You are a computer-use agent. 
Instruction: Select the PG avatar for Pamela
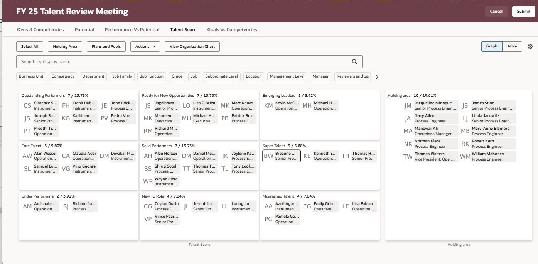pyautogui.click(x=269, y=219)
